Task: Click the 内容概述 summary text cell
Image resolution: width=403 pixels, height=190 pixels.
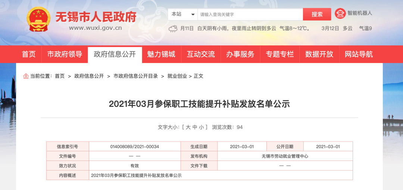Action: click(x=221, y=175)
